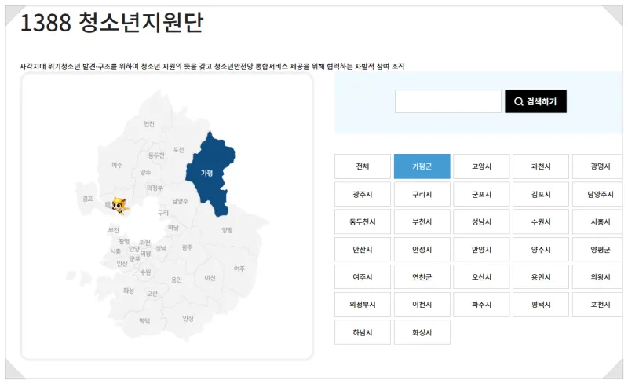Click inside the search text field
Image resolution: width=628 pixels, height=384 pixels.
(447, 101)
